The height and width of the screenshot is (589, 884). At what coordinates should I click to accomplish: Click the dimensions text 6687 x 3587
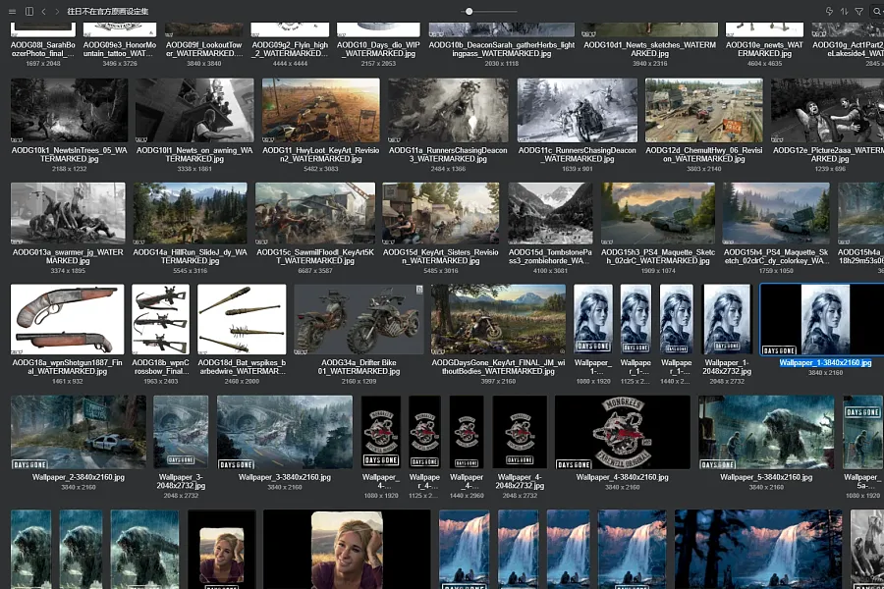tap(315, 271)
